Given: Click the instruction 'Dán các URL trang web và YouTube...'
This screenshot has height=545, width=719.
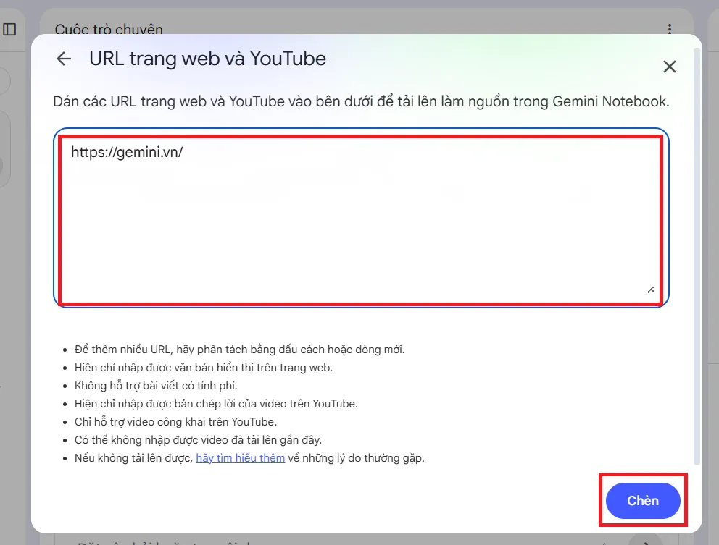Looking at the screenshot, I should pos(362,101).
